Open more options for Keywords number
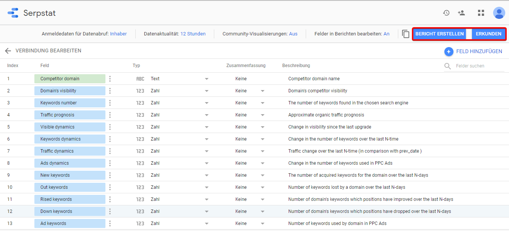509x231 pixels. coord(110,103)
